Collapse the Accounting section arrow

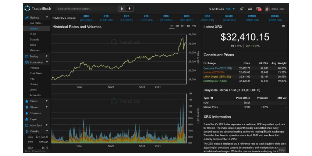47,62
